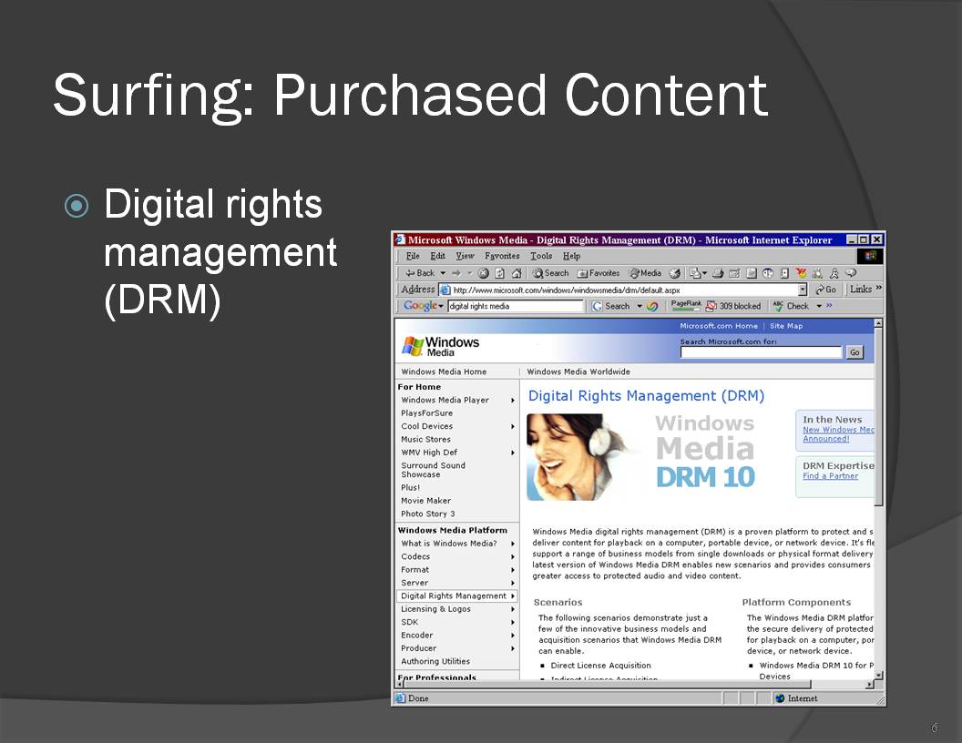962x743 pixels.
Task: Open the History toolbar icon
Action: (x=674, y=273)
